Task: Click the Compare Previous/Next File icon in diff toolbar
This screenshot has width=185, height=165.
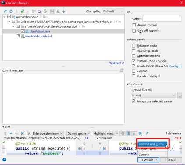Action: pyautogui.click(x=22, y=133)
